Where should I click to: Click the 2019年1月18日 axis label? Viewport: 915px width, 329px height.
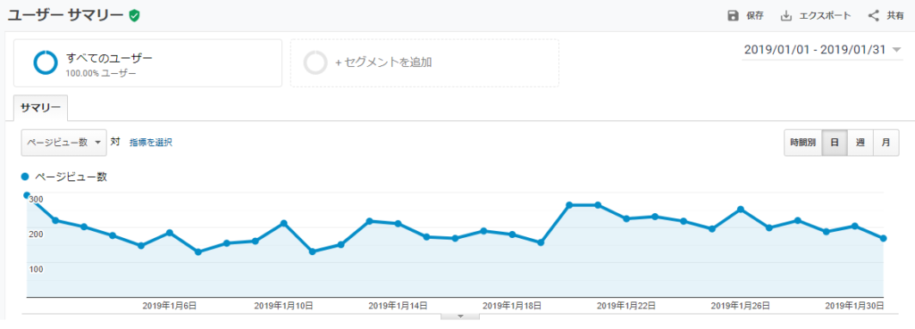click(x=512, y=305)
